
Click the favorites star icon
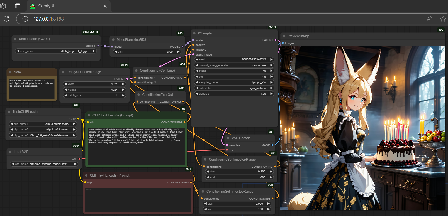coord(443,19)
